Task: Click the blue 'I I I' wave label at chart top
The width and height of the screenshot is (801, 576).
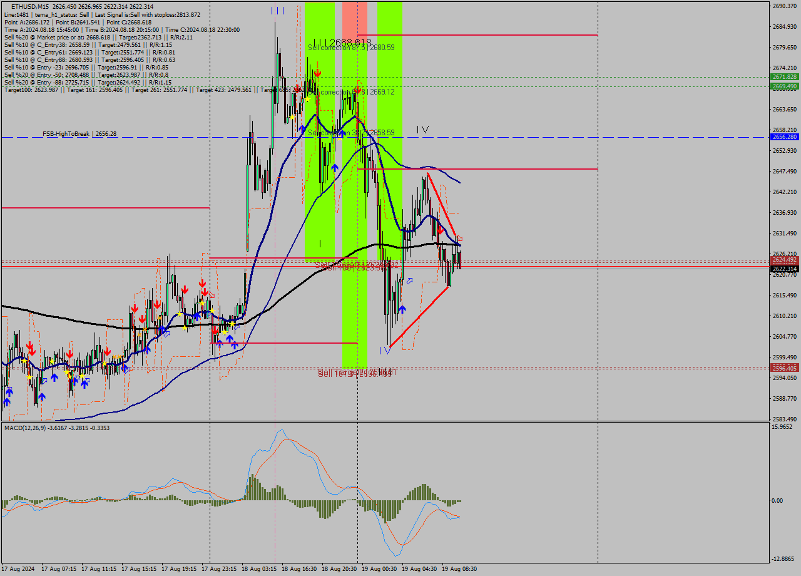Action: (x=278, y=11)
